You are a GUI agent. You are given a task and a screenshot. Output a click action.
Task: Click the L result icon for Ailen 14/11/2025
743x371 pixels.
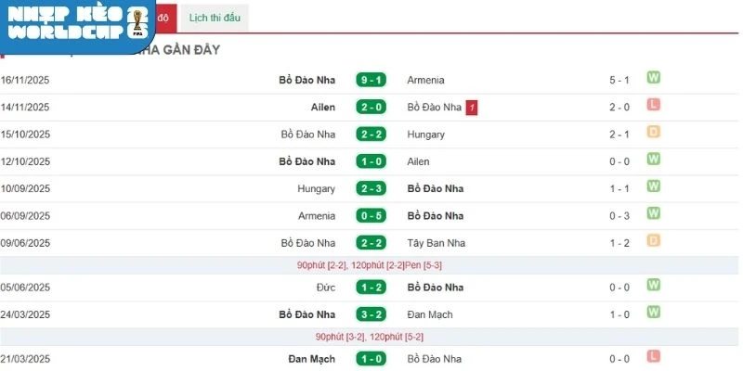[x=653, y=107]
